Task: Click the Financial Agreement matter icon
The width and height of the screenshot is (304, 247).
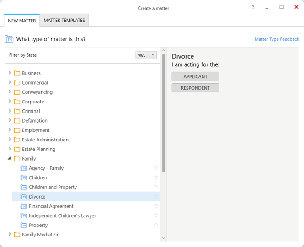Action: 23,206
